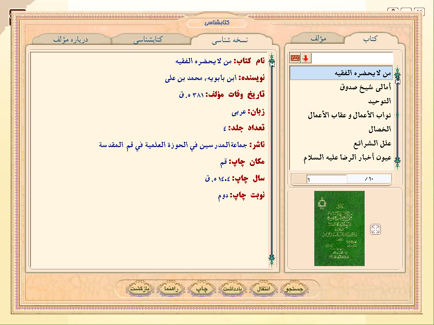This screenshot has height=325, width=434.
Task: Select الخصال in book list
Action: tap(341, 129)
